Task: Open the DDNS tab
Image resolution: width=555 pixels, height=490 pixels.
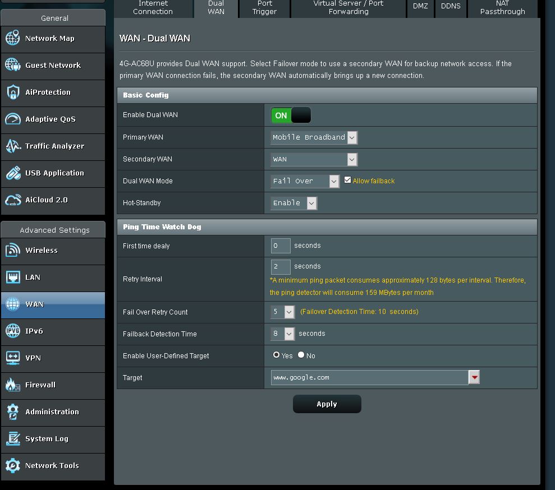Action: pos(451,7)
